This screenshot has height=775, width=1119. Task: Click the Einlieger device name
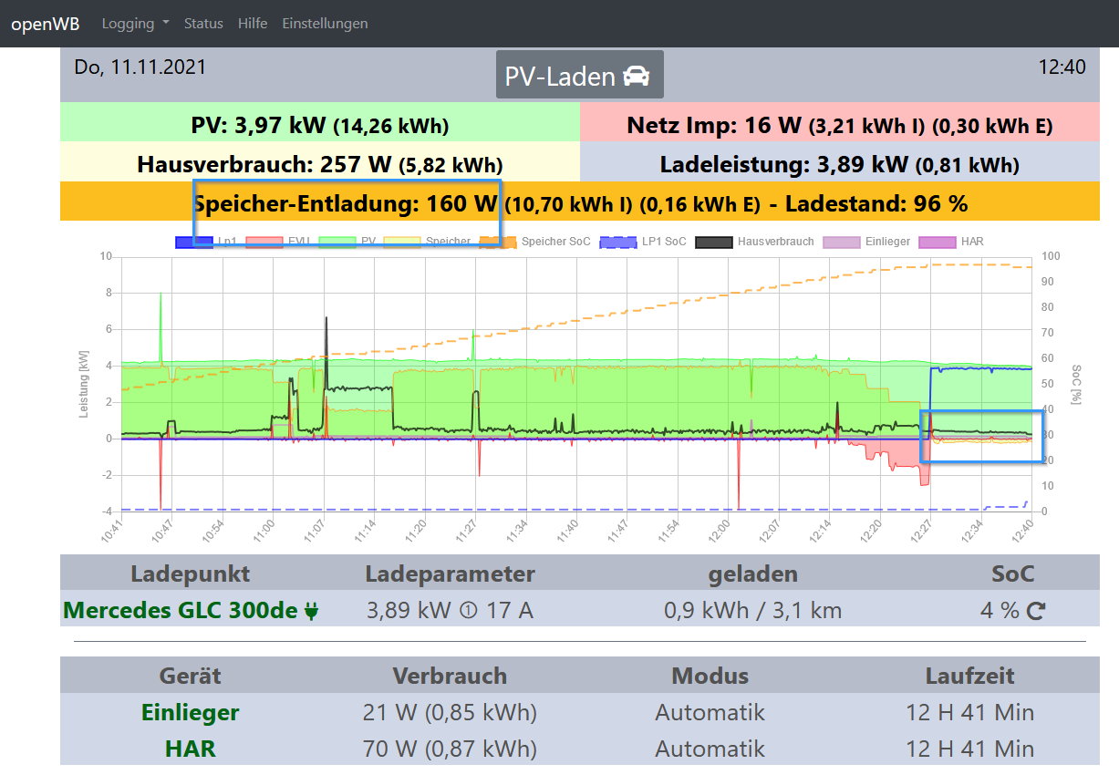point(190,712)
